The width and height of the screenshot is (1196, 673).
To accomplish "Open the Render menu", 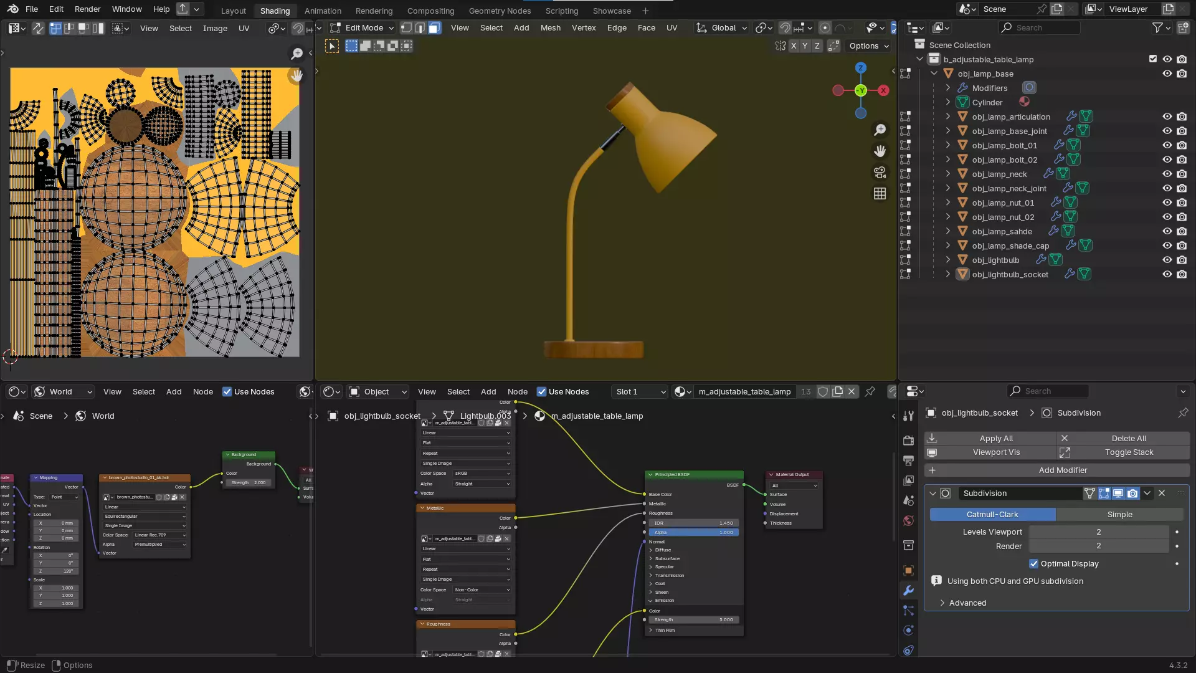I will pyautogui.click(x=87, y=9).
